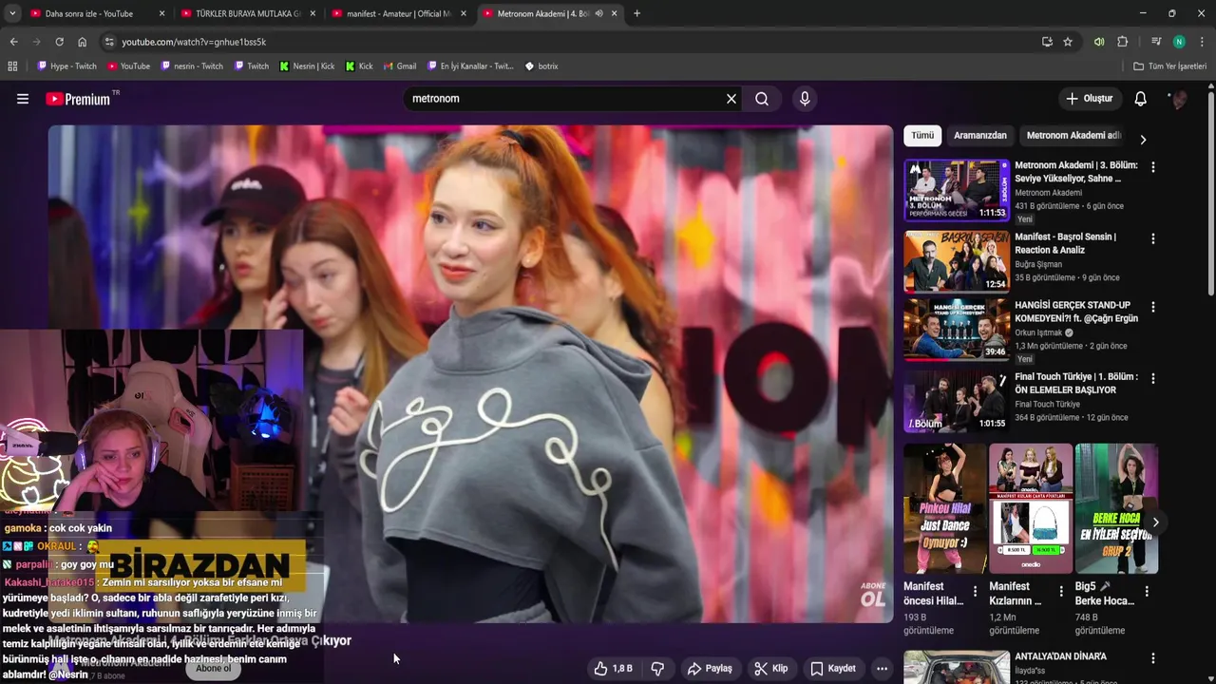Select the Metronom Akademi adlı chip

[1073, 135]
